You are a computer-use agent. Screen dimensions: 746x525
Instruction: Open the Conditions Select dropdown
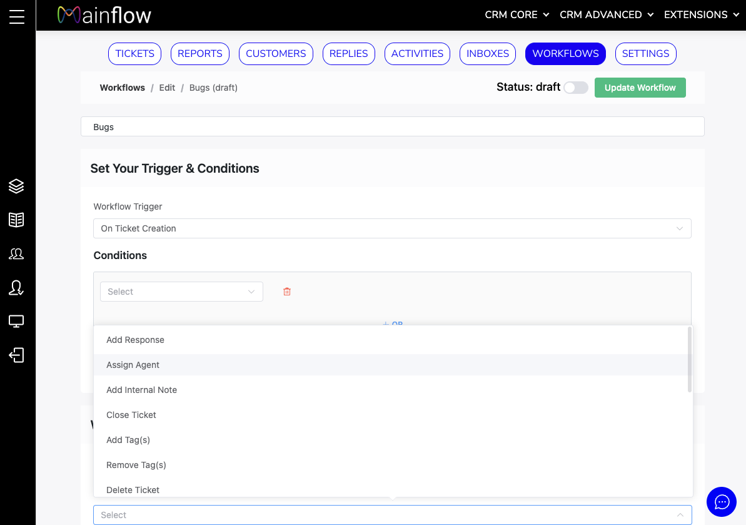pos(181,292)
